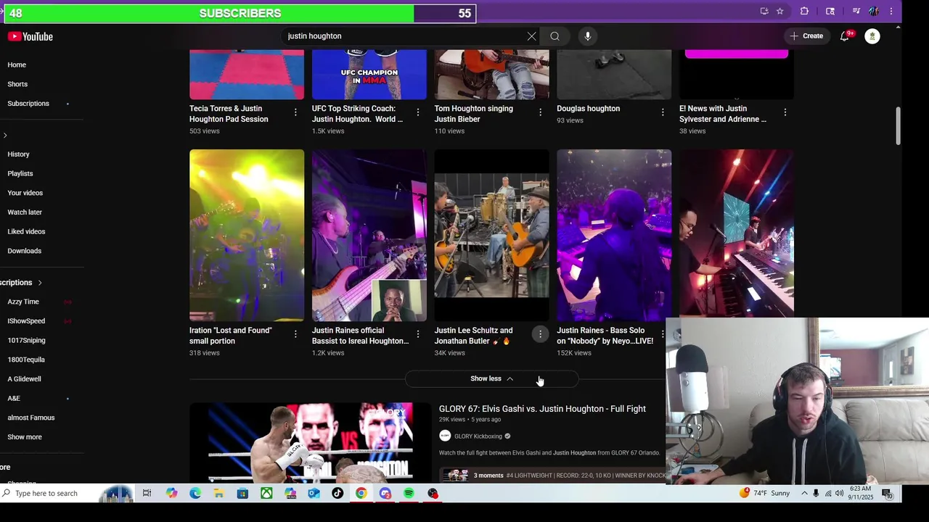Open the almost Famous channel subscription
The height and width of the screenshot is (522, 929).
pyautogui.click(x=31, y=418)
